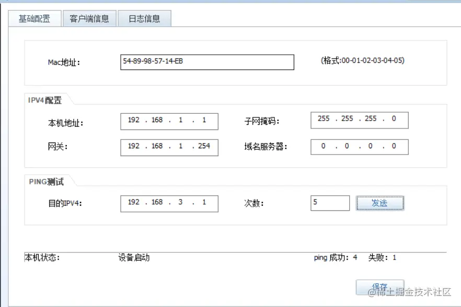Switch to the 基础配置 tab

click(34, 18)
